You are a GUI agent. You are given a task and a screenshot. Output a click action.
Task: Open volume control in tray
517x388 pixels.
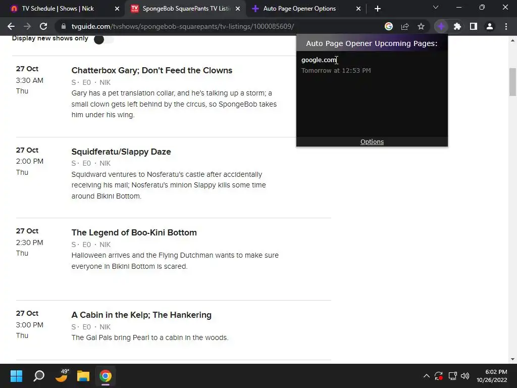click(465, 376)
